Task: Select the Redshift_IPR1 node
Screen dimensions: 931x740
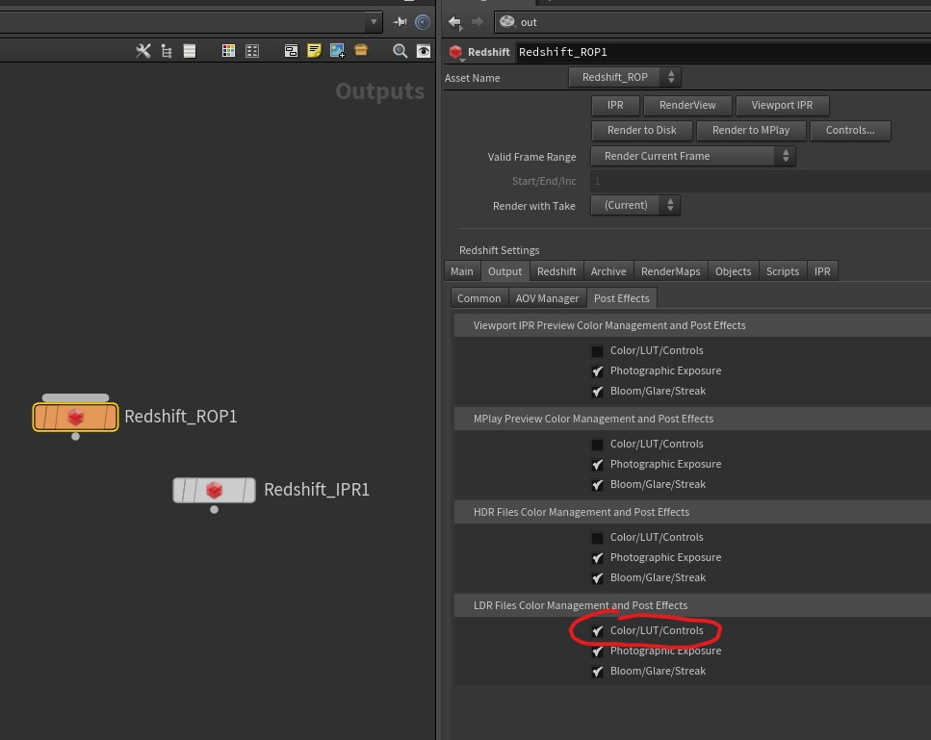Action: pyautogui.click(x=214, y=490)
